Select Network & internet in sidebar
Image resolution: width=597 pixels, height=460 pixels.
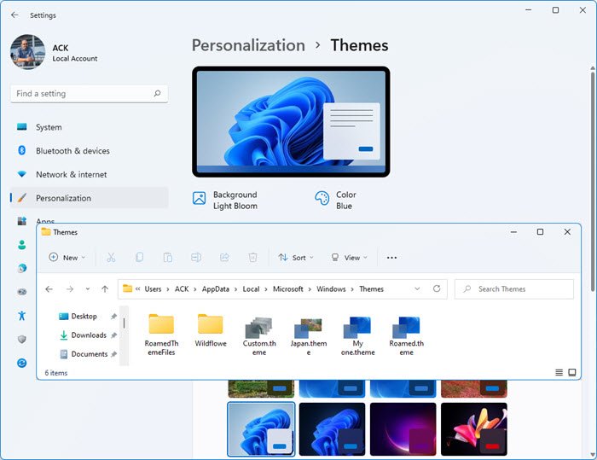[x=71, y=174]
